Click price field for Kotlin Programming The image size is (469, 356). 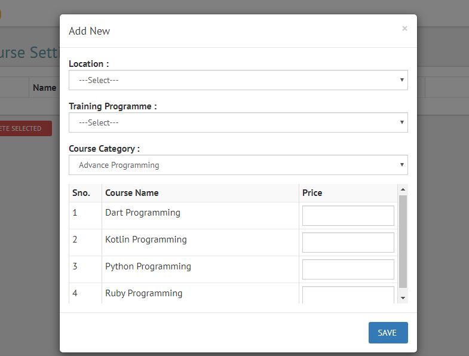[348, 243]
